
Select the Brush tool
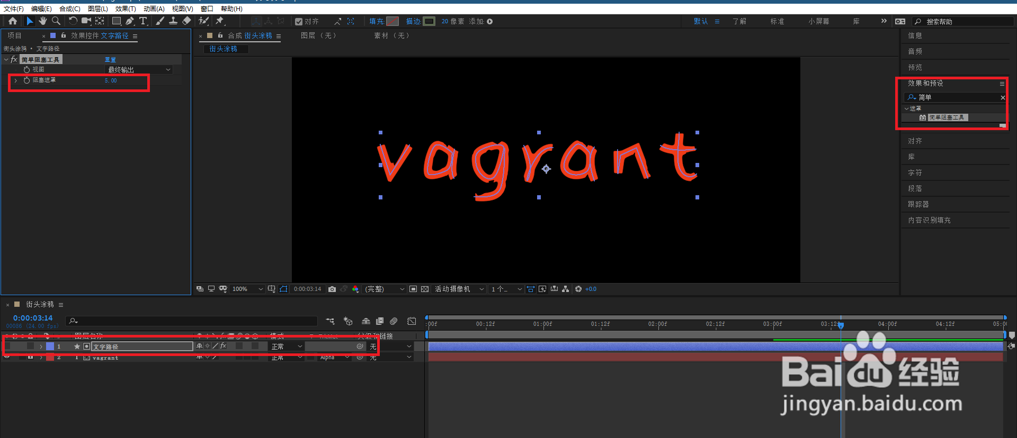(160, 21)
